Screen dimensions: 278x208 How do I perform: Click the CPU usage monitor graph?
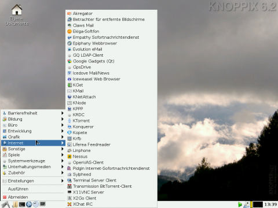click(258, 205)
